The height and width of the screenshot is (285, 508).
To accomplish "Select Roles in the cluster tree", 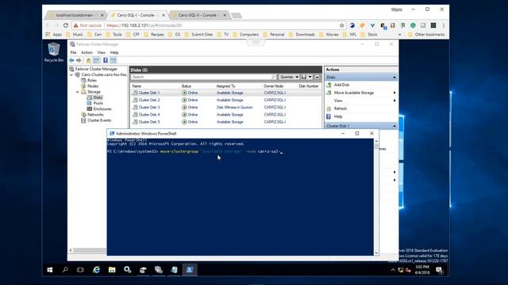I will pos(92,81).
